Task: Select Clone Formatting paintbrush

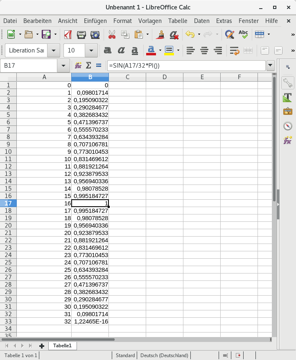Action: point(160,34)
